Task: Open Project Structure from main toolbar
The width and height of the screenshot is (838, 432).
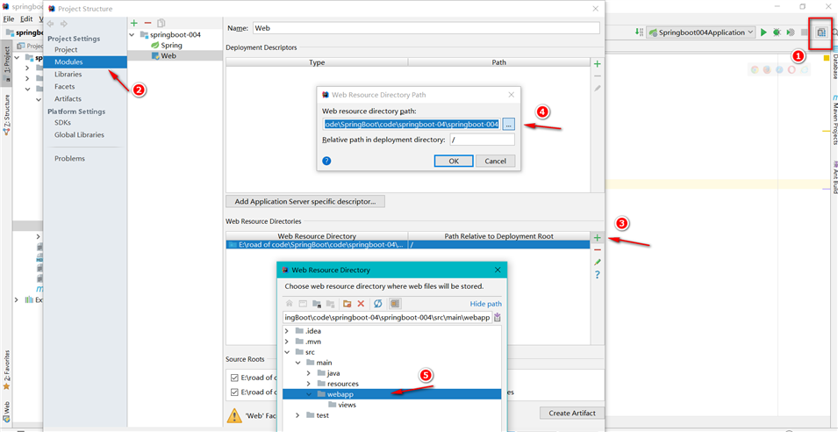Action: point(821,32)
